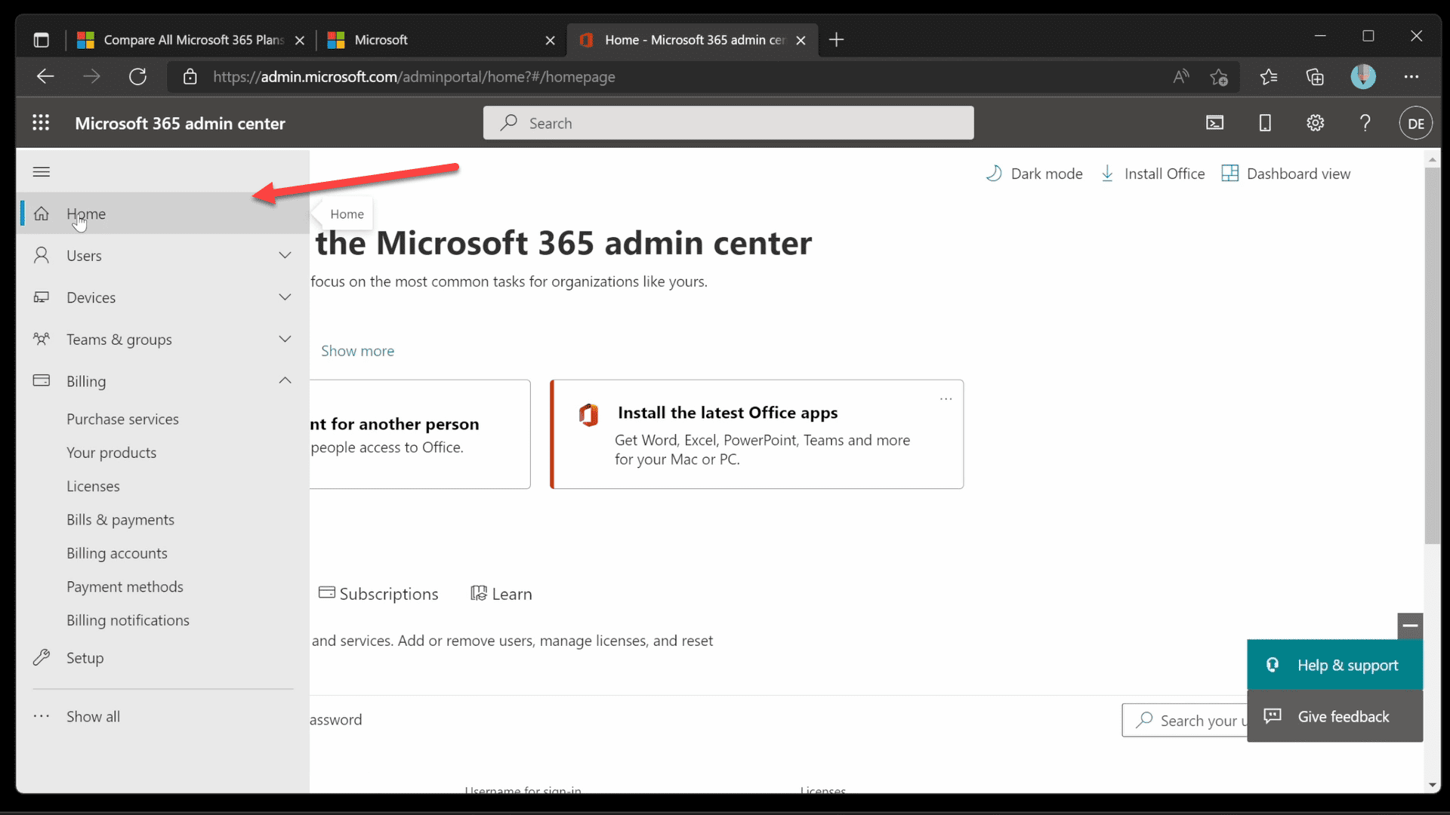This screenshot has width=1450, height=815.
Task: Open Help & support panel
Action: (x=1334, y=665)
